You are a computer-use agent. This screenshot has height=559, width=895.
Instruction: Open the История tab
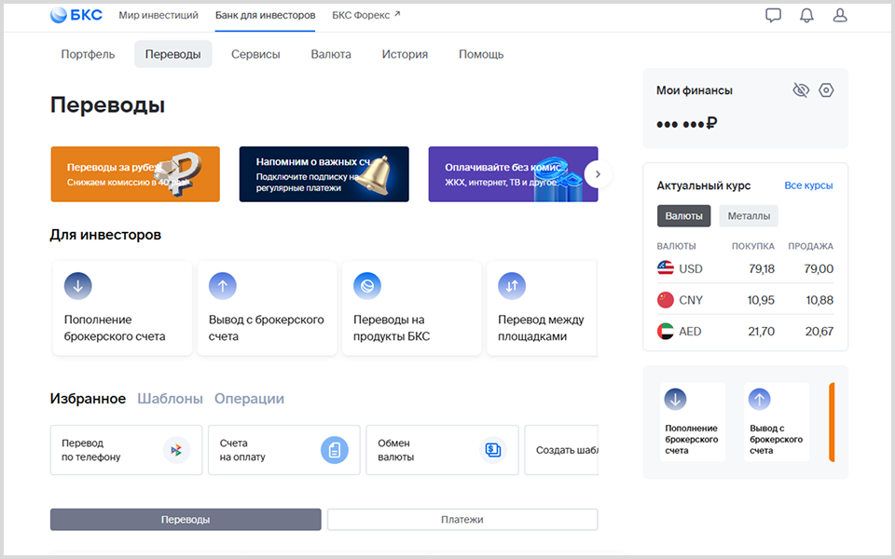405,54
